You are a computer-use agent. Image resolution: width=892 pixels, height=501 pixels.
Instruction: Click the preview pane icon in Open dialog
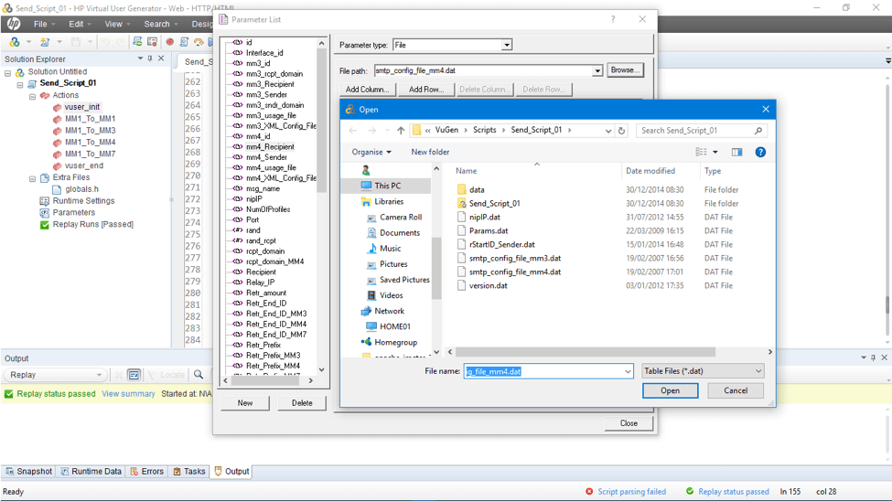(736, 152)
